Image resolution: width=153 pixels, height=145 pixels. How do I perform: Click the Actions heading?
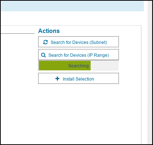(49, 31)
